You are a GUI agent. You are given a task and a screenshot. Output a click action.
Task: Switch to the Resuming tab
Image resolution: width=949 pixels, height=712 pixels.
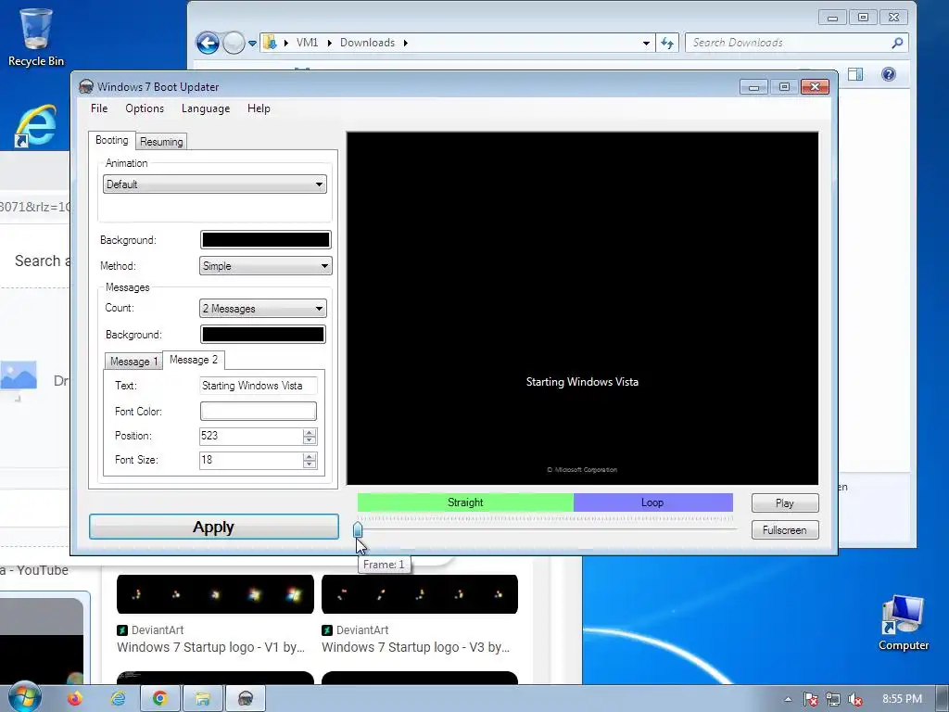(x=161, y=142)
